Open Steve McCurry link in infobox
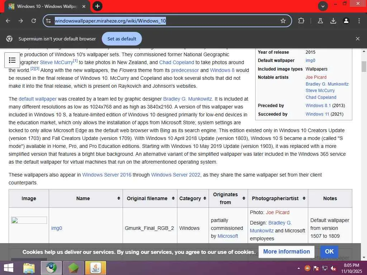Screen dimensions: 367x275 pyautogui.click(x=320, y=91)
